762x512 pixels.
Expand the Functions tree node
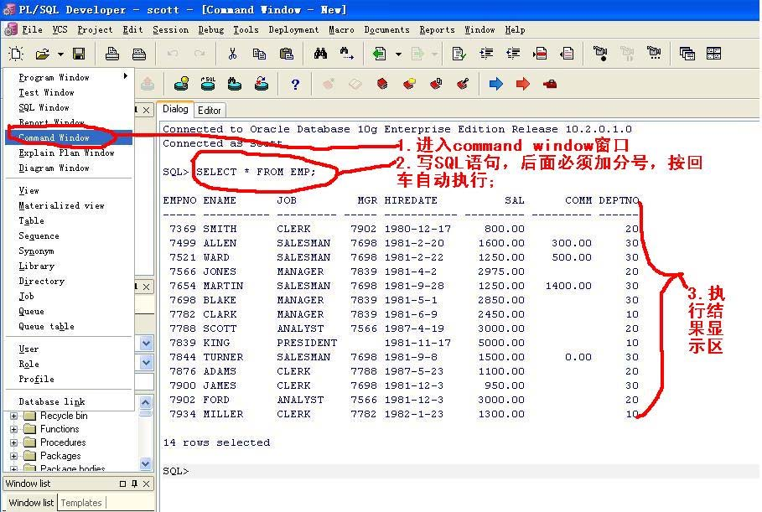tap(13, 429)
